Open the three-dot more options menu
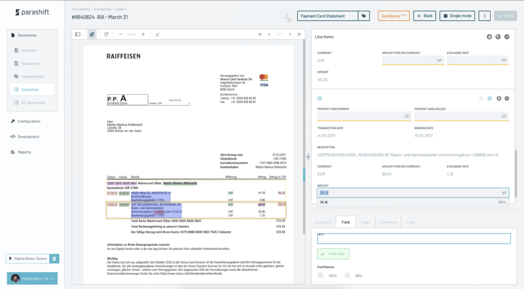Image resolution: width=524 pixels, height=289 pixels. [484, 16]
